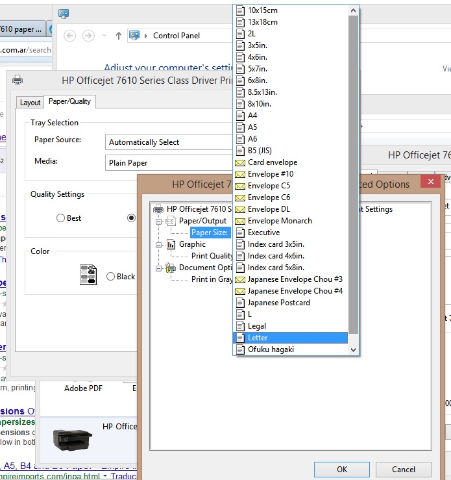Screen dimensions: 451x480
Task: Click the paper size list scrollbar thumb
Action: pyautogui.click(x=353, y=175)
